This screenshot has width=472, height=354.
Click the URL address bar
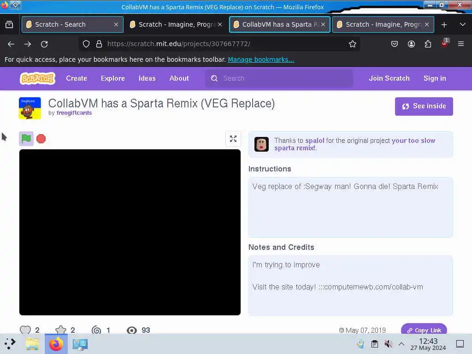[x=220, y=44]
